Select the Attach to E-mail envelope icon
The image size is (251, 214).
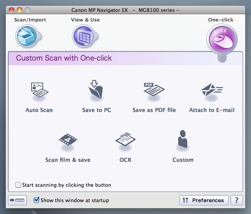(212, 91)
